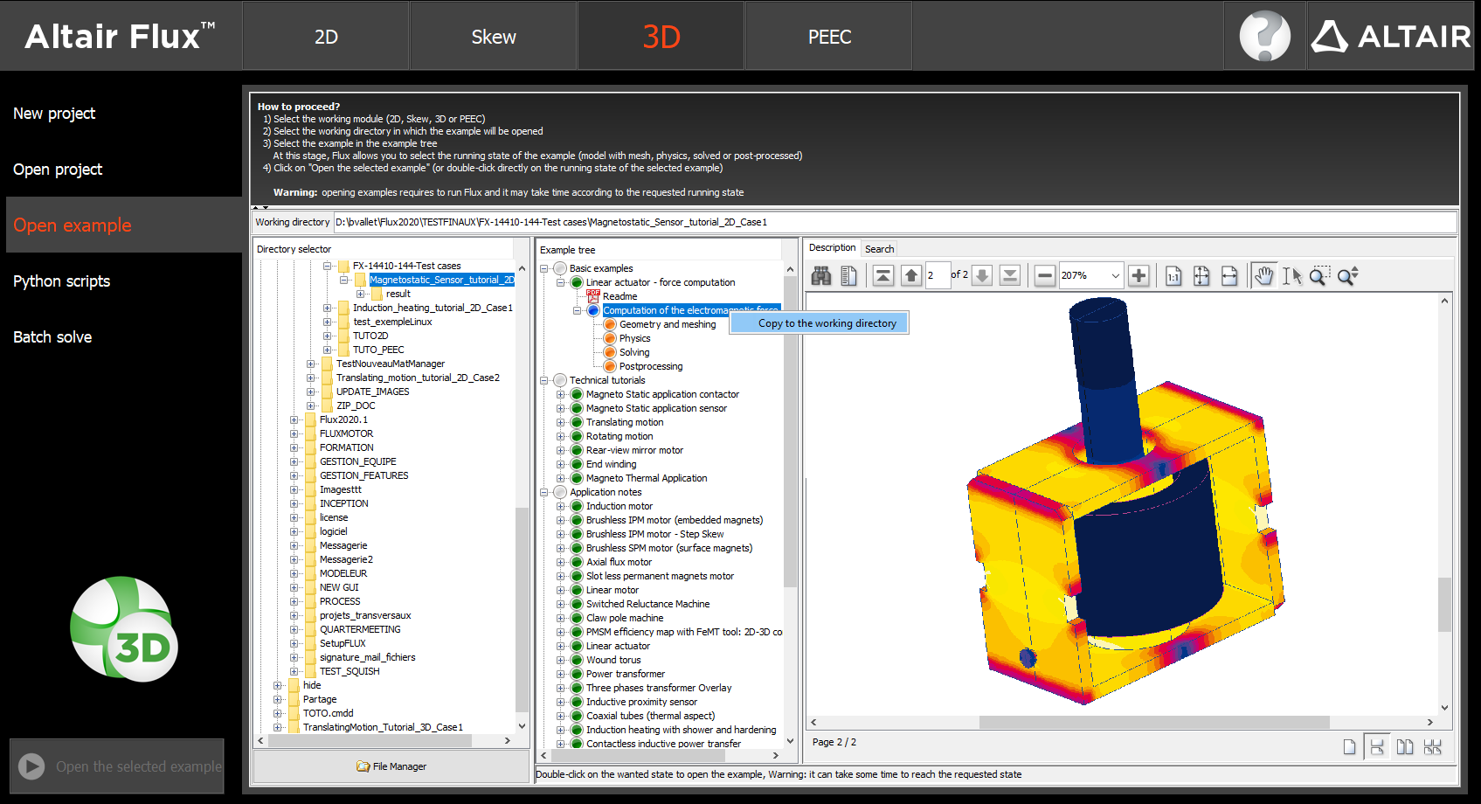The height and width of the screenshot is (804, 1481).
Task: Click the Working directory path field
Action: tap(891, 222)
